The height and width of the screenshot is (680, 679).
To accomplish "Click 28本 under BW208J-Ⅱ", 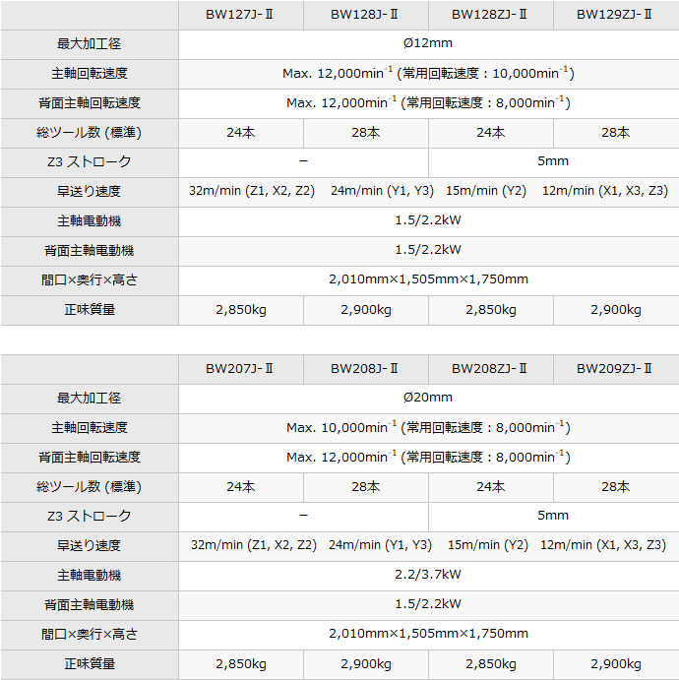I will [365, 487].
